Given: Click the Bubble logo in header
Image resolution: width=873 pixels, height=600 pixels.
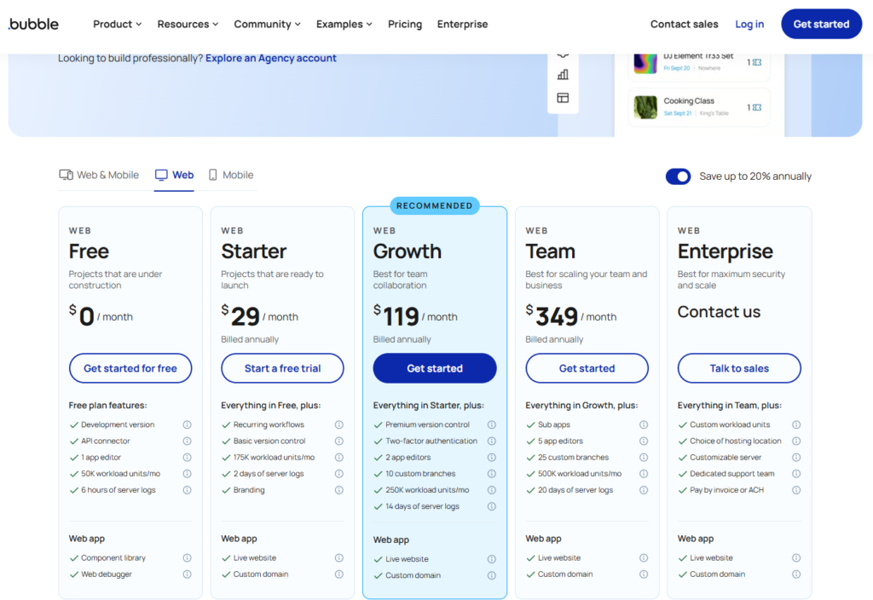Looking at the screenshot, I should [33, 24].
